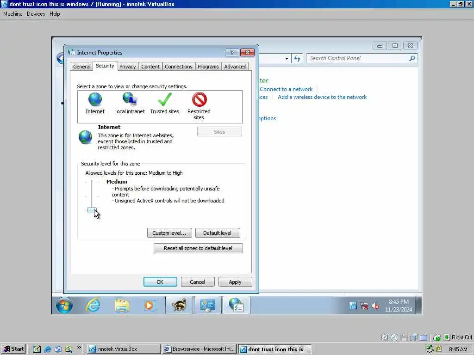Switch to Browservice Microsoft Internet window
This screenshot has width=474, height=355.
click(x=199, y=349)
